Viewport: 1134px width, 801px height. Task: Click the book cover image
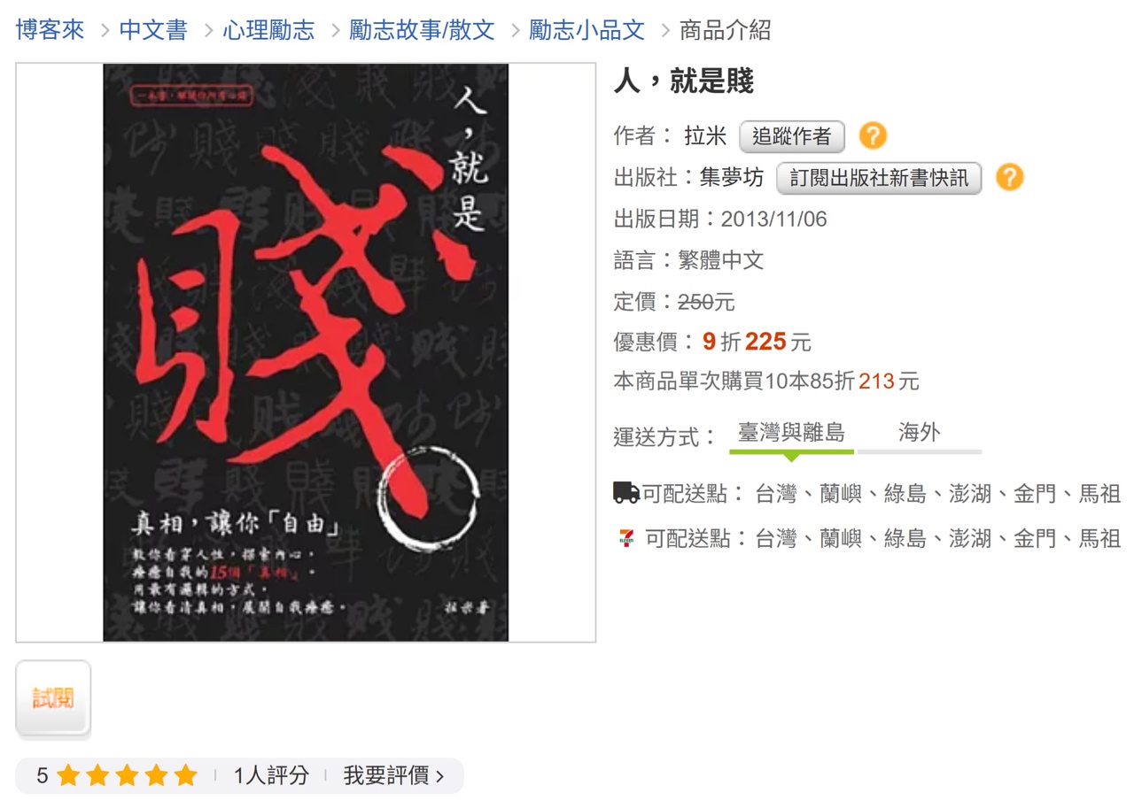pyautogui.click(x=306, y=352)
